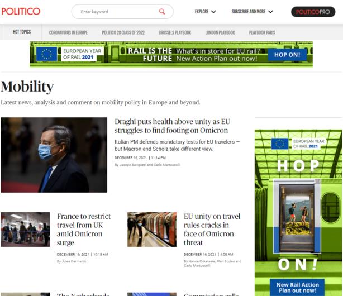343x296 pixels.
Task: Expand the Subscribe and More menu
Action: 252,12
